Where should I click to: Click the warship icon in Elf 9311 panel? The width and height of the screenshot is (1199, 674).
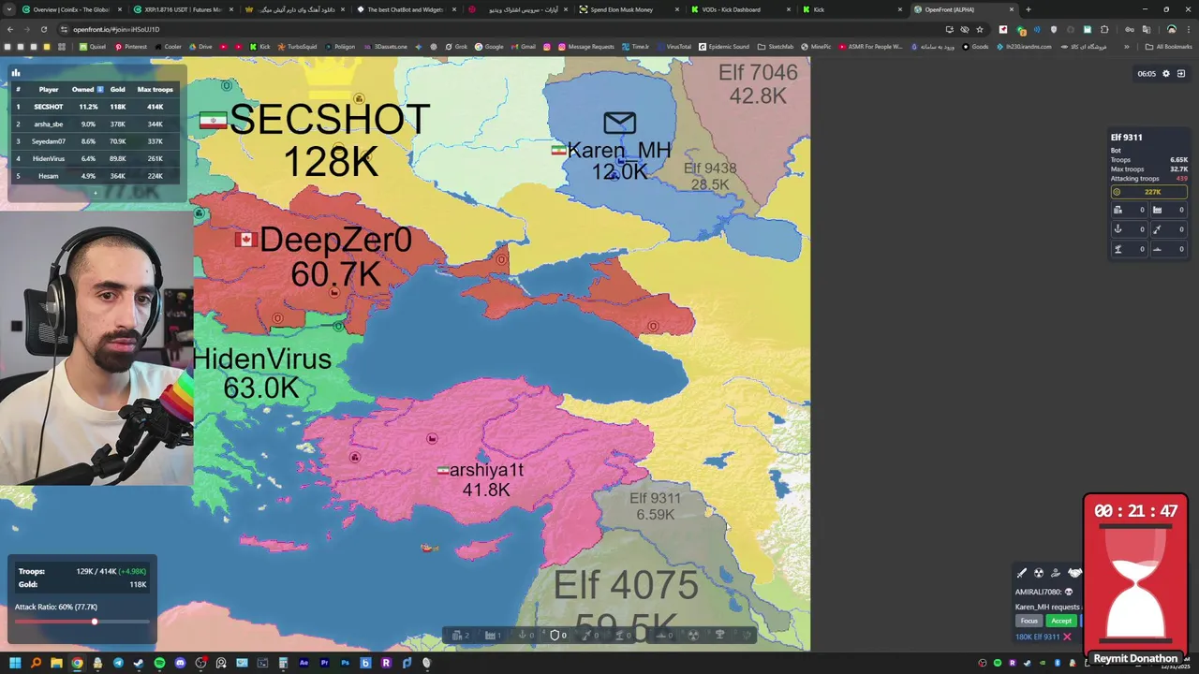coord(1157,249)
